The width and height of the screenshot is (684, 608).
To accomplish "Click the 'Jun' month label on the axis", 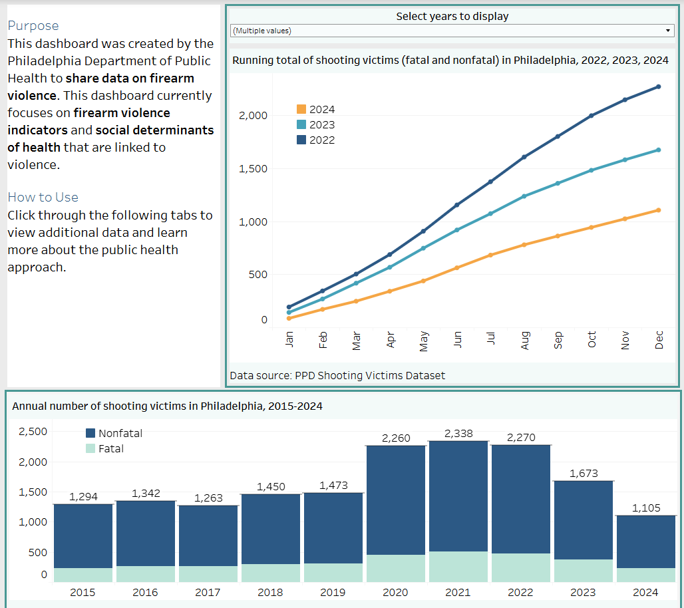I will pyautogui.click(x=457, y=340).
